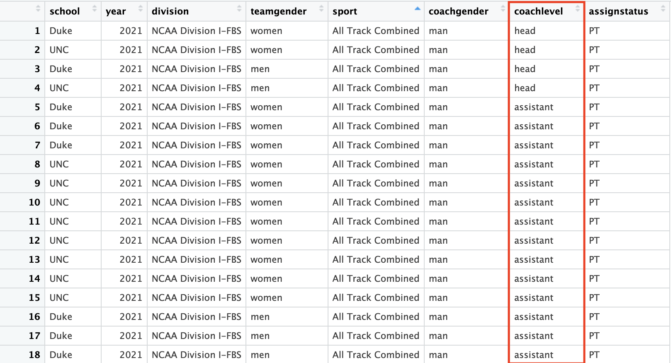This screenshot has width=671, height=363.
Task: Sort the table by the year column arrows
Action: pyautogui.click(x=141, y=9)
